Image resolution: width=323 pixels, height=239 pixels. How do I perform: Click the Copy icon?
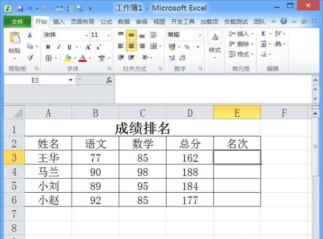click(x=30, y=46)
